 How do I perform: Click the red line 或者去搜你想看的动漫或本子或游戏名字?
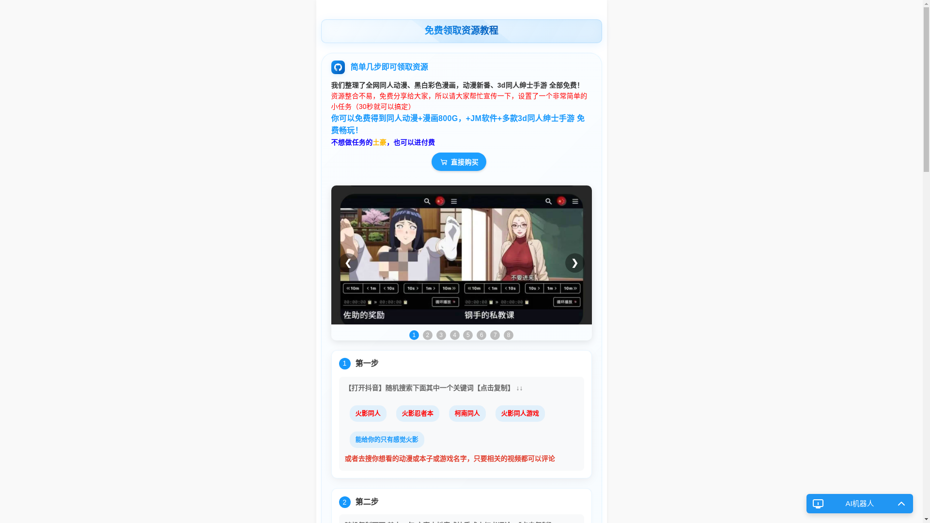450,459
